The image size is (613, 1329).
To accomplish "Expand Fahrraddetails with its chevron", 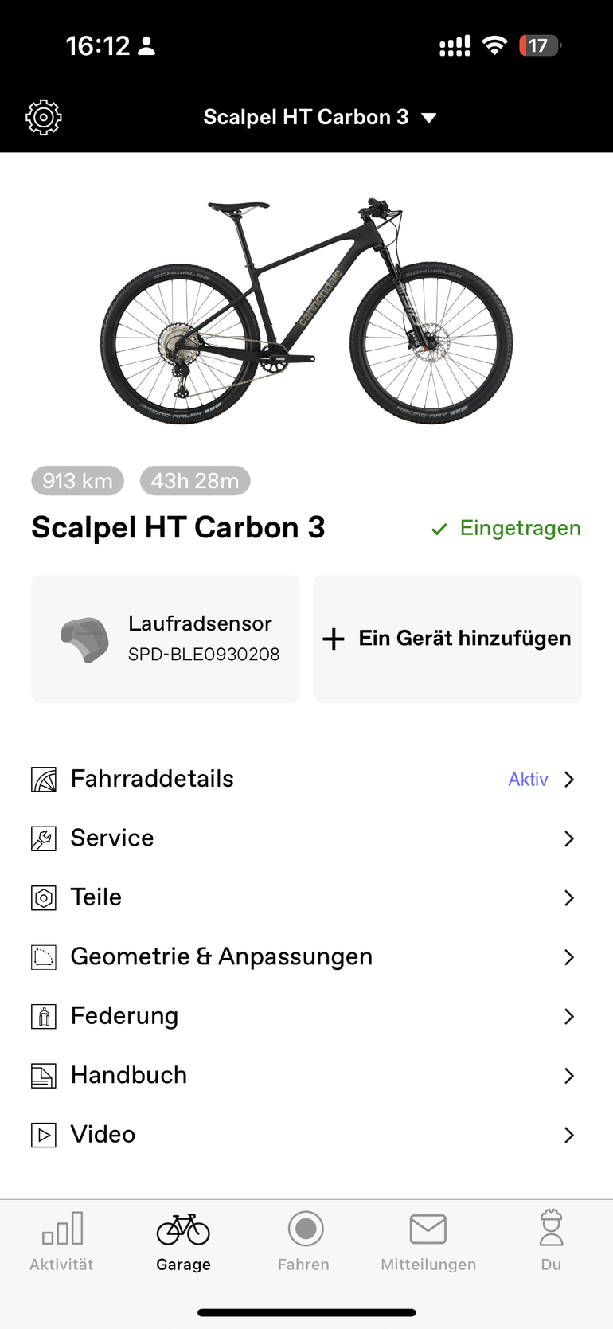I will [x=568, y=780].
